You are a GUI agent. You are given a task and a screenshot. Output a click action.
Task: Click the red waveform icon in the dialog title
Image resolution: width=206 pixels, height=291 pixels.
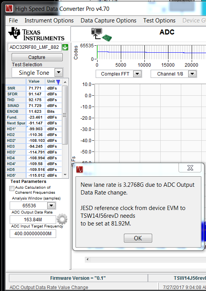point(80,169)
